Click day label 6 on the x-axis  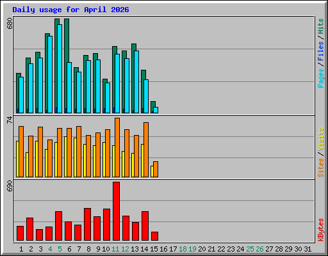click(69, 249)
